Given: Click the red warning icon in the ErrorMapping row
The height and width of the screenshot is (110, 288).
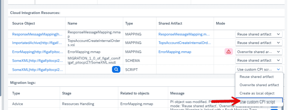Looking at the screenshot, I should pos(228,52).
